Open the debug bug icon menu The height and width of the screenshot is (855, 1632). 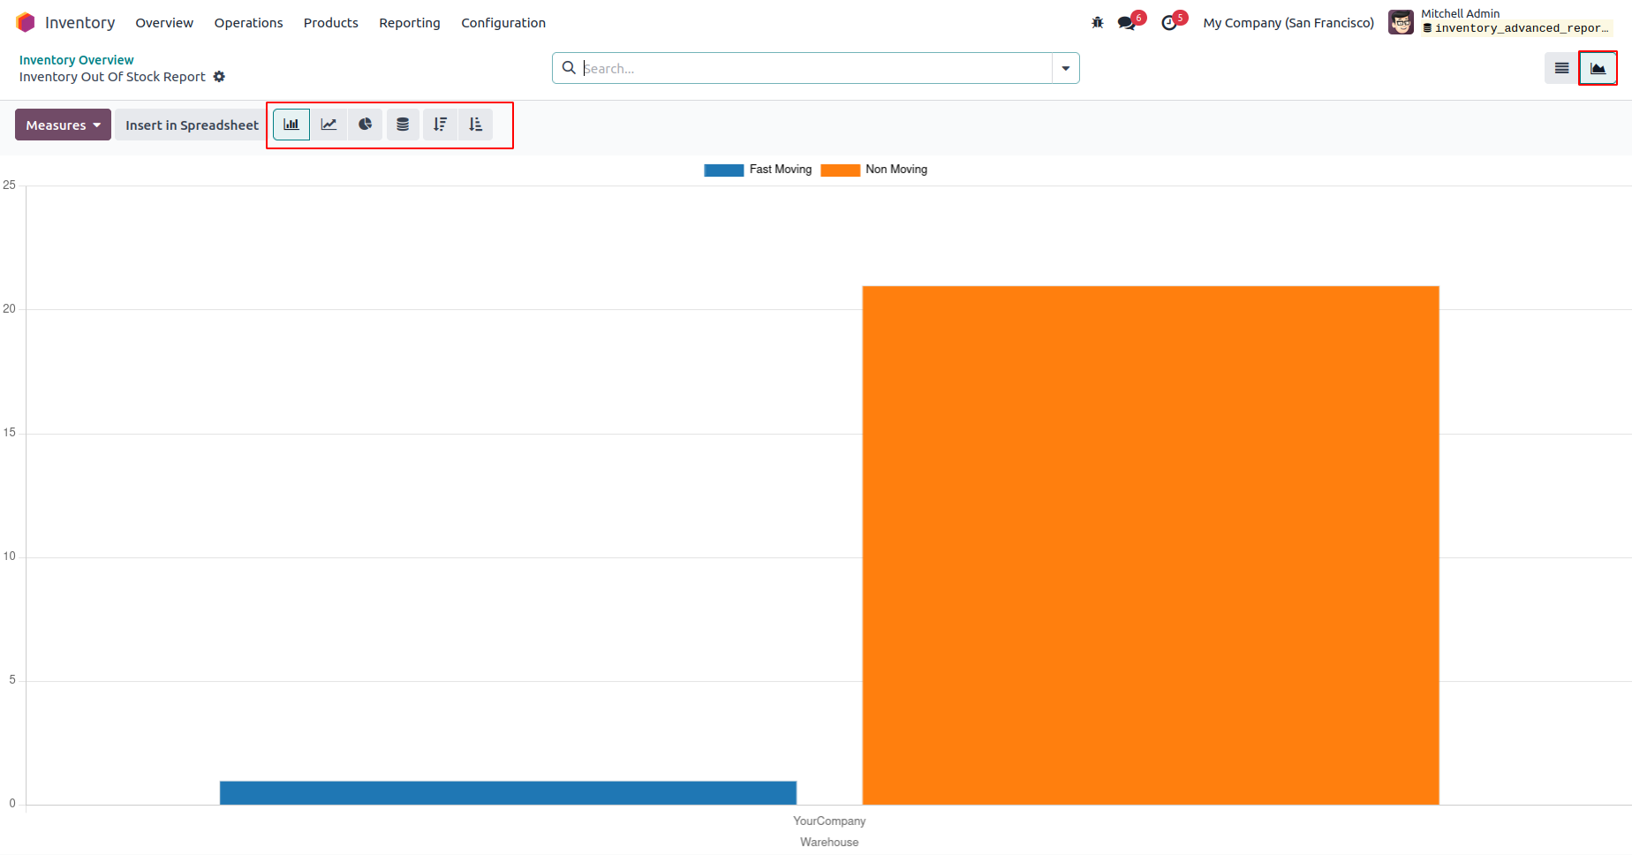1098,23
